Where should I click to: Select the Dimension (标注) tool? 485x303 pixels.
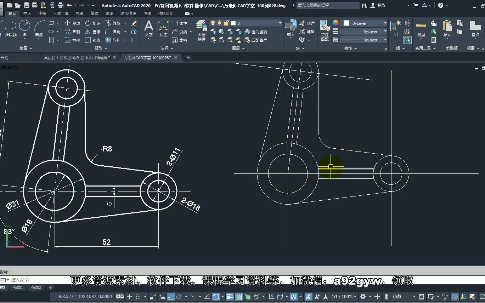coord(163,28)
